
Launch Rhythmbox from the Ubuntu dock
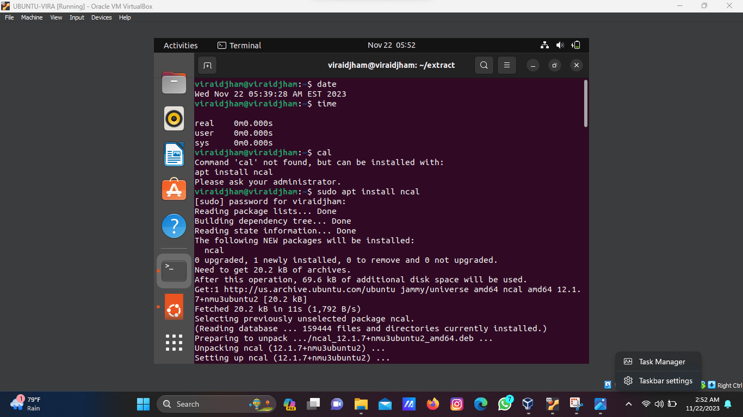tap(174, 118)
